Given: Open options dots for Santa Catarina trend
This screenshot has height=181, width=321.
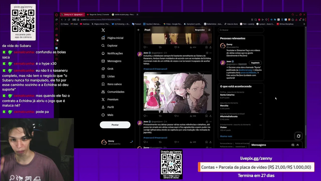Looking at the screenshot, I should click(260, 93).
